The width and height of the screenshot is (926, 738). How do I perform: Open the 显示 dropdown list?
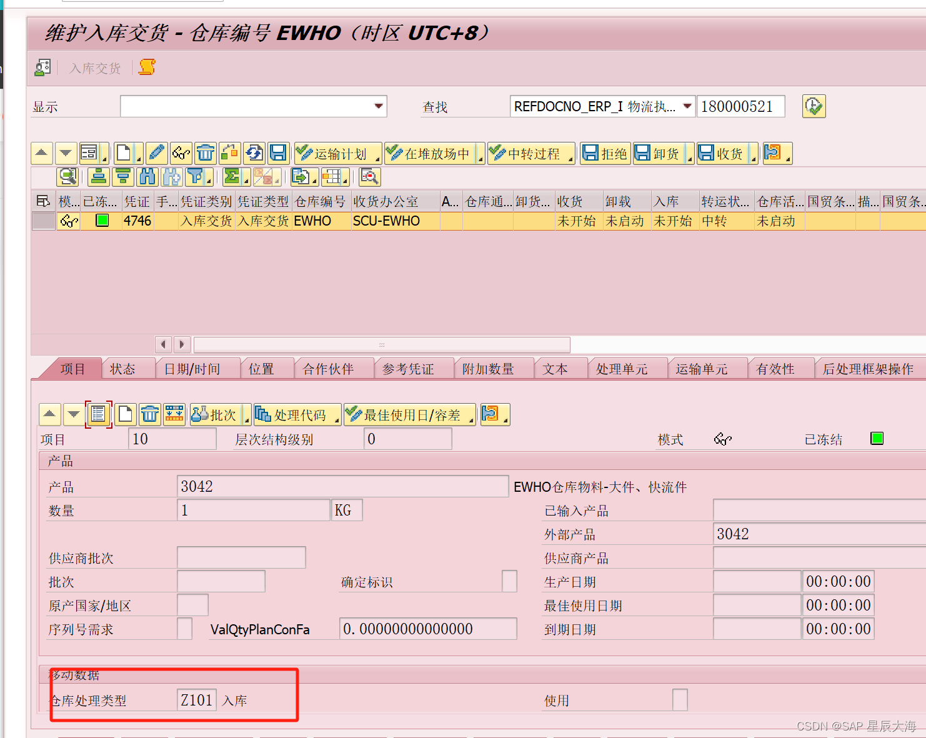coord(379,106)
